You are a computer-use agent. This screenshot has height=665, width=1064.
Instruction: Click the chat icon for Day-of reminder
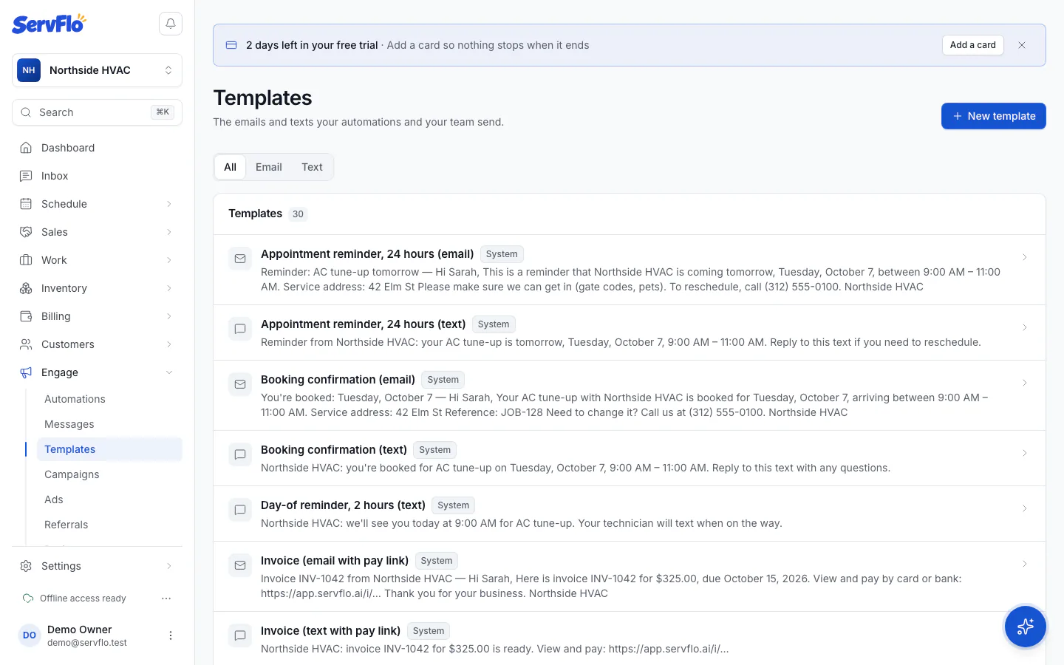point(240,510)
